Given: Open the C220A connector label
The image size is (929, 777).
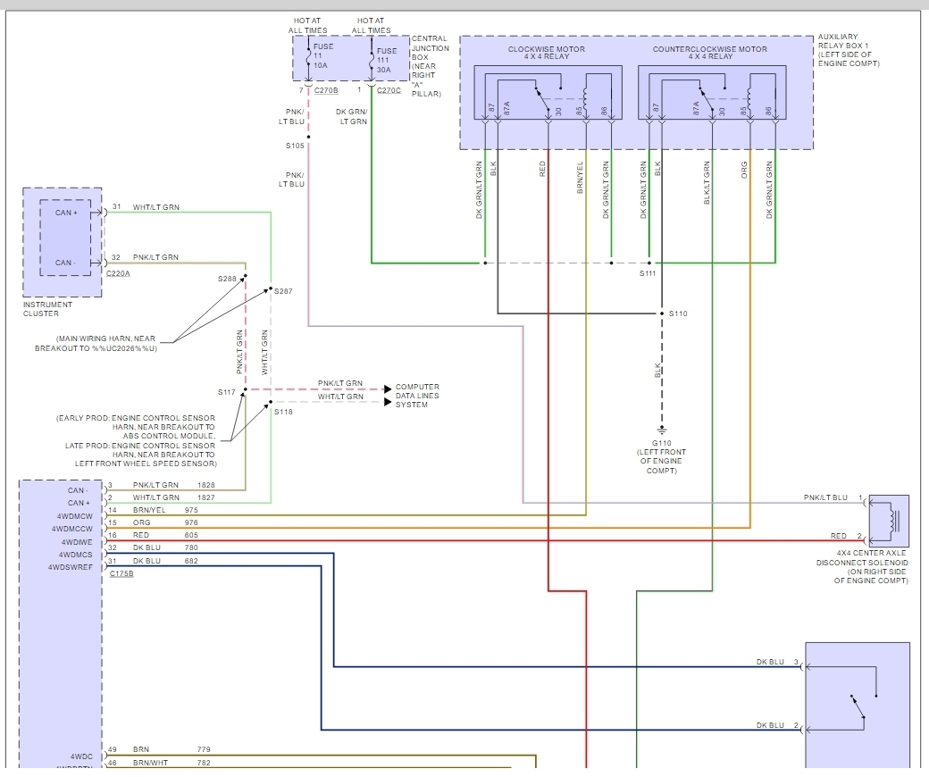Looking at the screenshot, I should pyautogui.click(x=118, y=273).
